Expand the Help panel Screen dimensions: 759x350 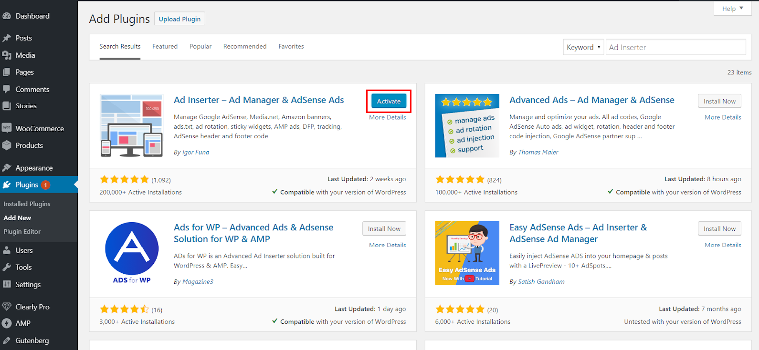tap(733, 9)
